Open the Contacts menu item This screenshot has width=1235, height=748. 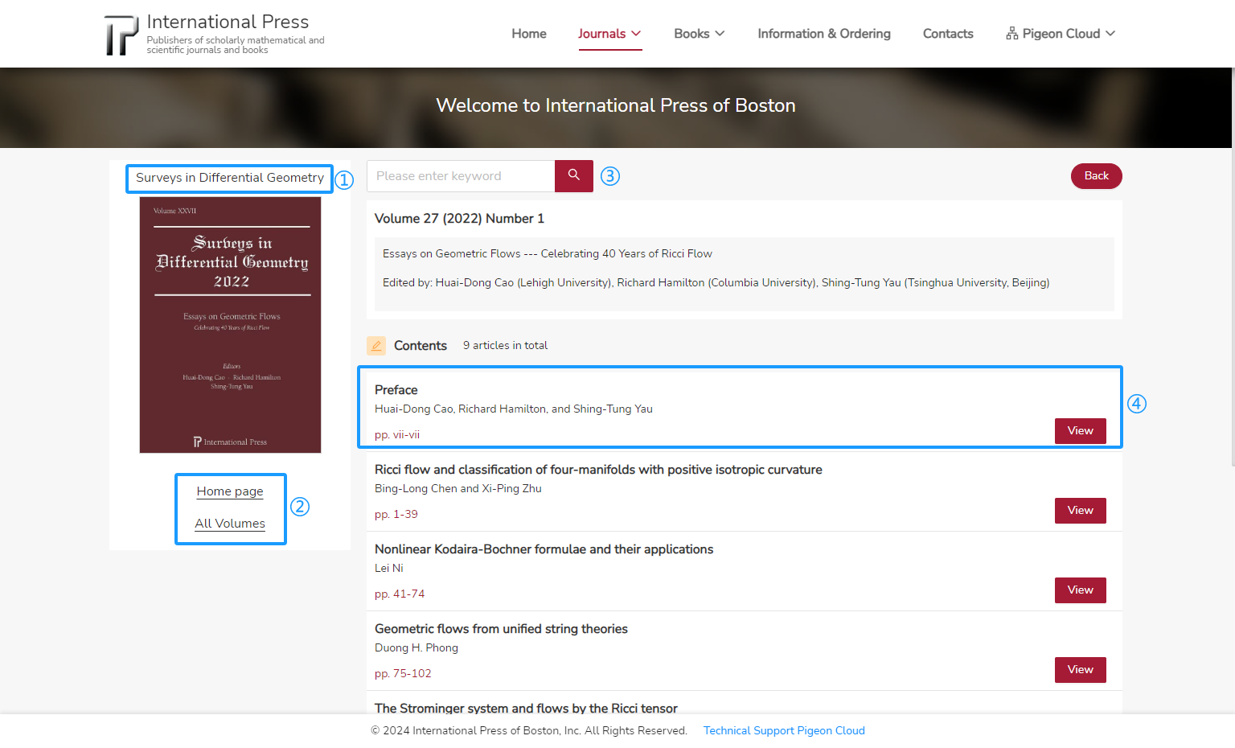point(948,34)
